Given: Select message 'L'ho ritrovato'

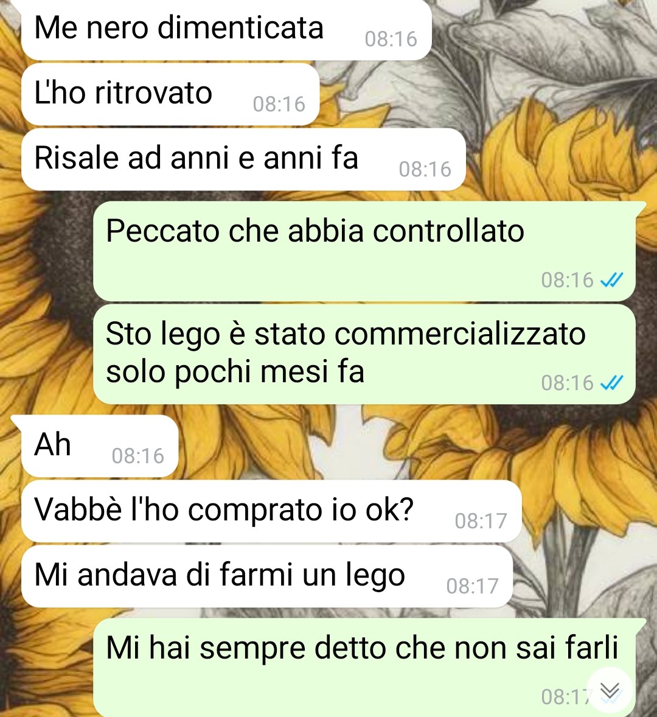Looking at the screenshot, I should [x=170, y=94].
